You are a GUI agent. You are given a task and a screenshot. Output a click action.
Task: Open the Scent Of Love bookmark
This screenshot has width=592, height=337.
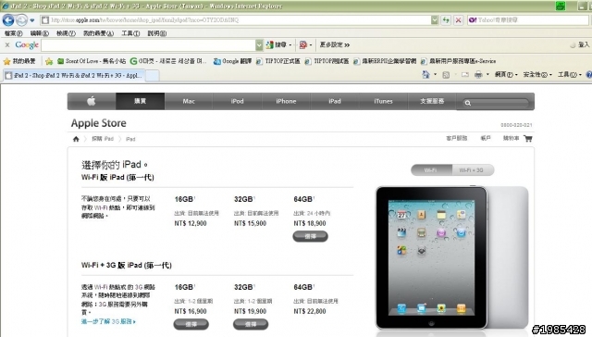[92, 61]
